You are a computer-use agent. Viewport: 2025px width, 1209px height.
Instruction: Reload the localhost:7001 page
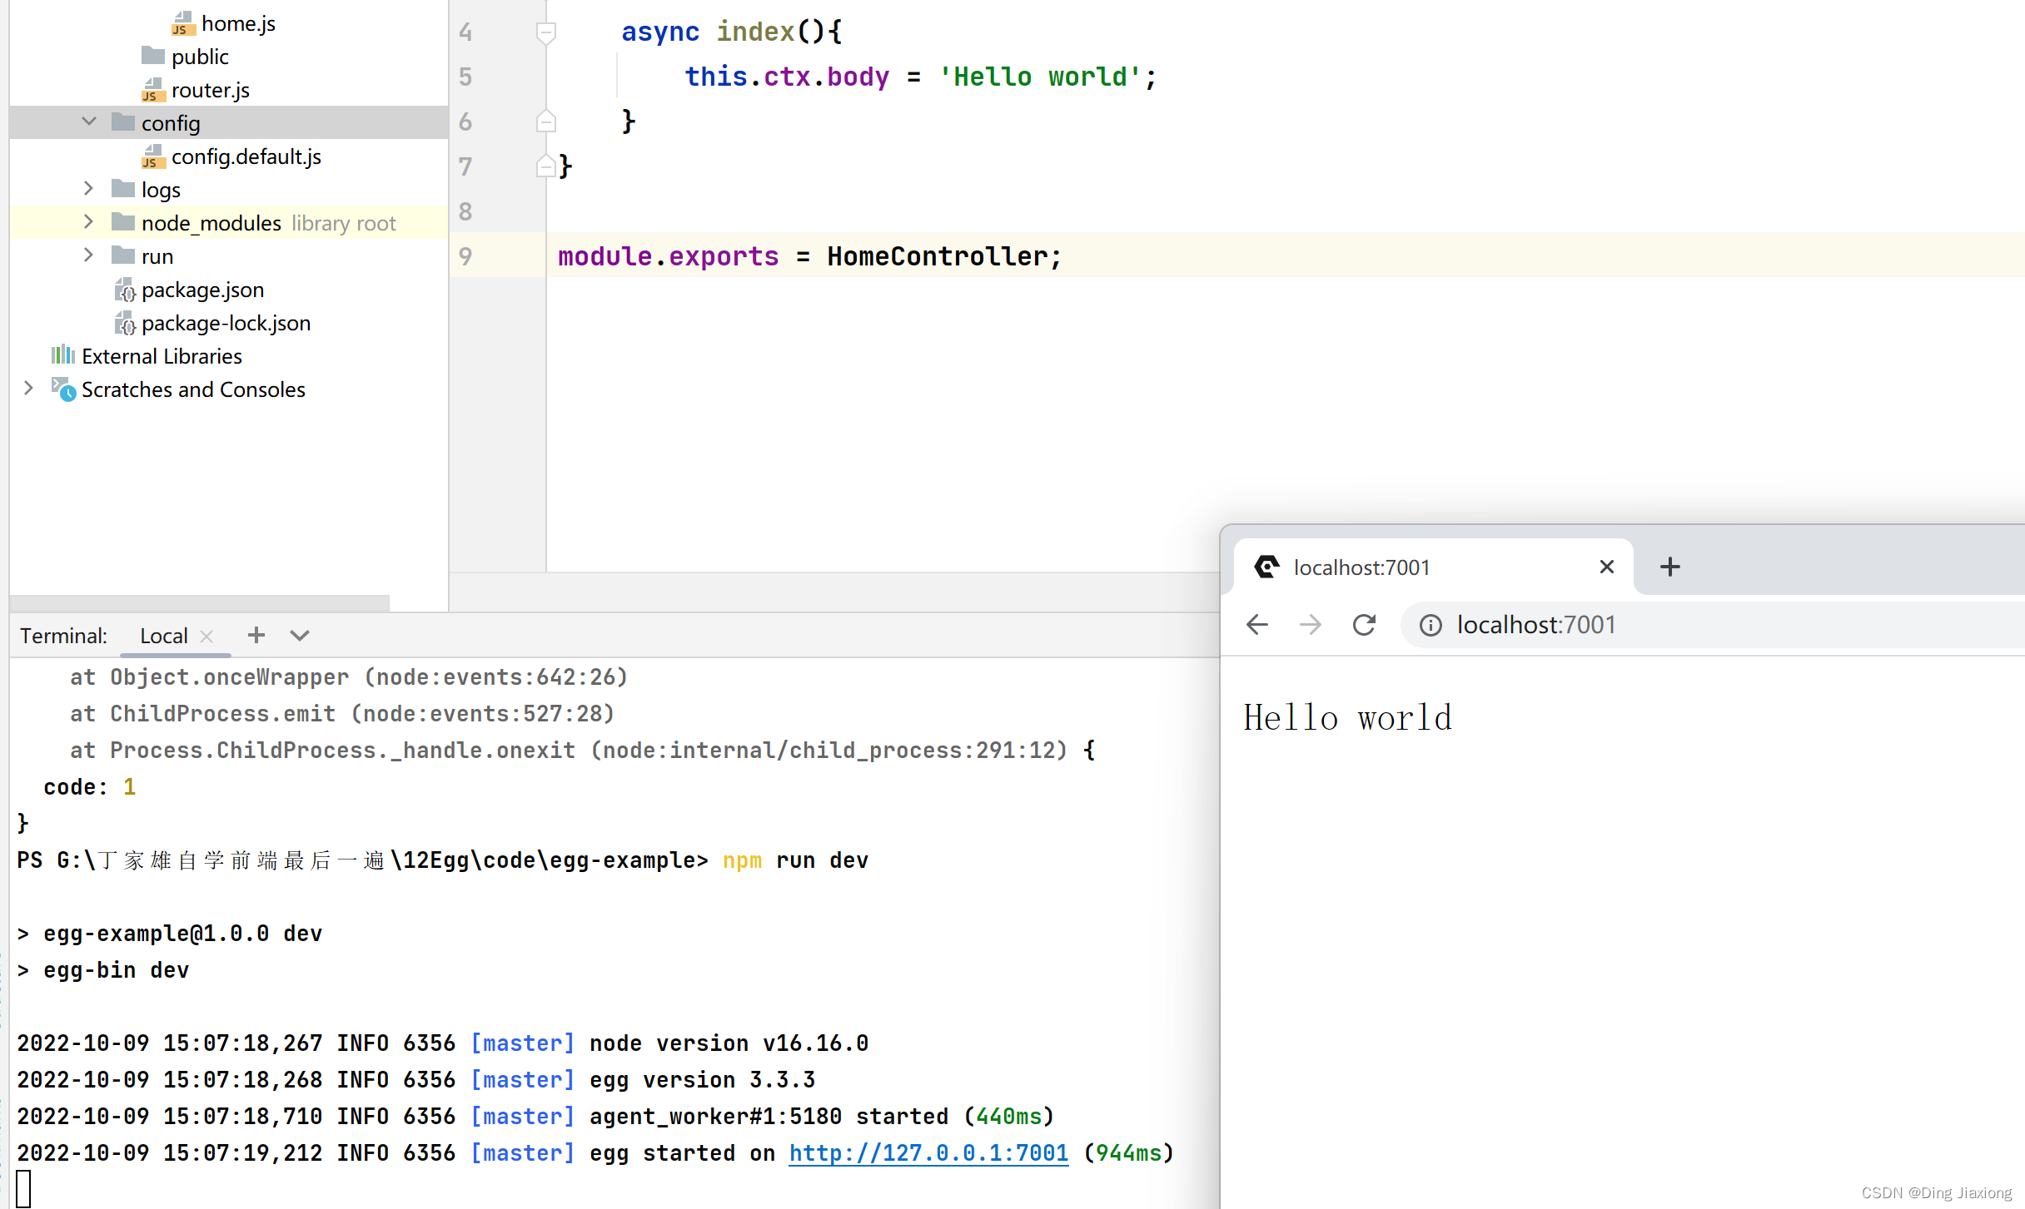(1364, 625)
